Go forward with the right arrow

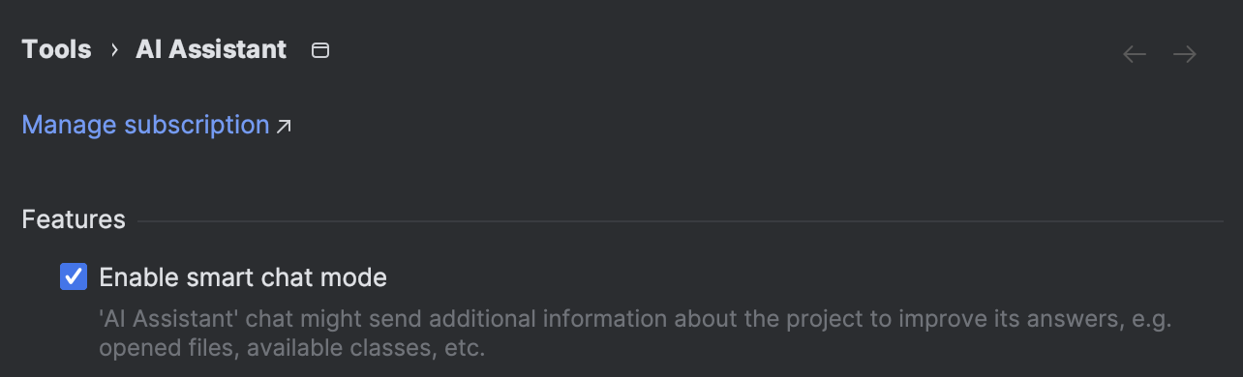tap(1185, 54)
